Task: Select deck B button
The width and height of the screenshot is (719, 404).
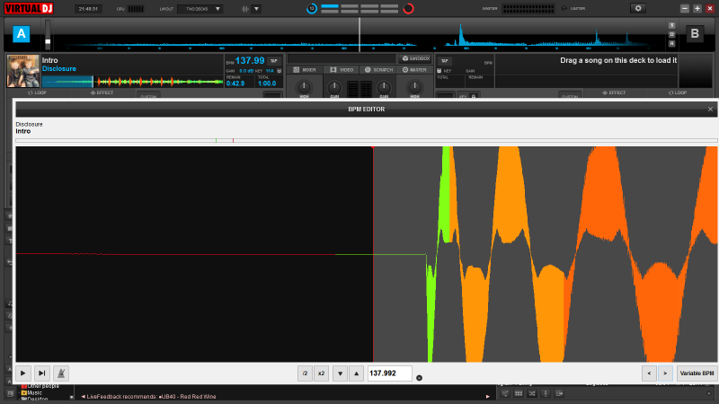Action: coord(695,33)
